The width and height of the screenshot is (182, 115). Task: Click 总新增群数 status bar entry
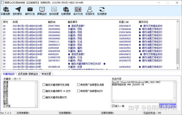tap(65, 113)
